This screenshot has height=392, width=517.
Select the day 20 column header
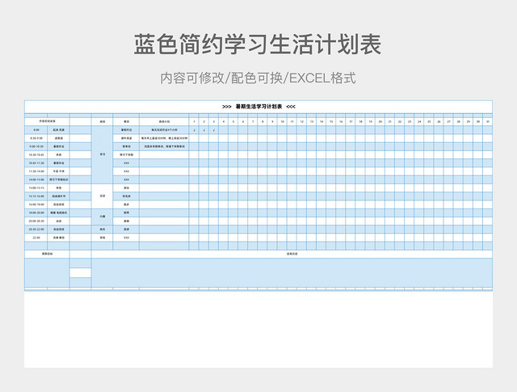pyautogui.click(x=380, y=122)
